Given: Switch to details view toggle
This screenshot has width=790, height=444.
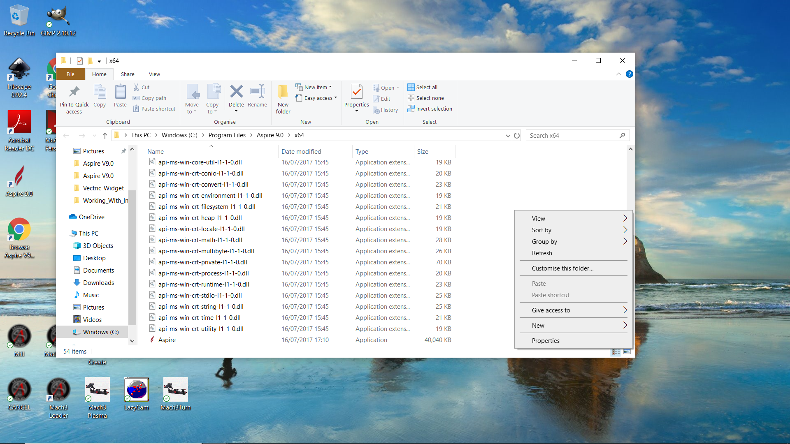Looking at the screenshot, I should (616, 352).
